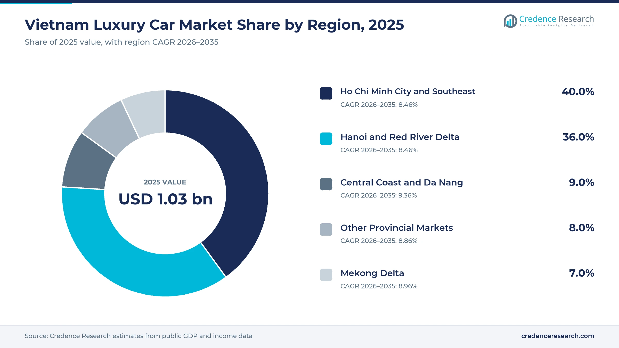This screenshot has width=619, height=348.
Task: Click the 'Actionable Insights Delivered' tagline
Action: click(x=557, y=26)
